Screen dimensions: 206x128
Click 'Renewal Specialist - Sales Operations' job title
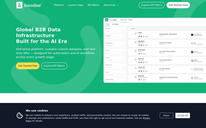(x=168, y=34)
